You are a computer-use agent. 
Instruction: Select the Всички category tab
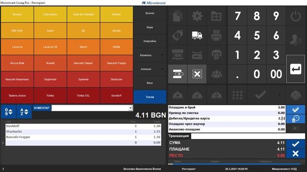pos(150,13)
